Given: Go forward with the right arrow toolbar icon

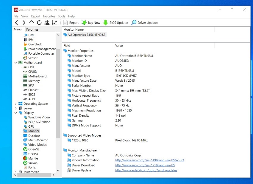Looking at the screenshot, I should click(x=24, y=23).
